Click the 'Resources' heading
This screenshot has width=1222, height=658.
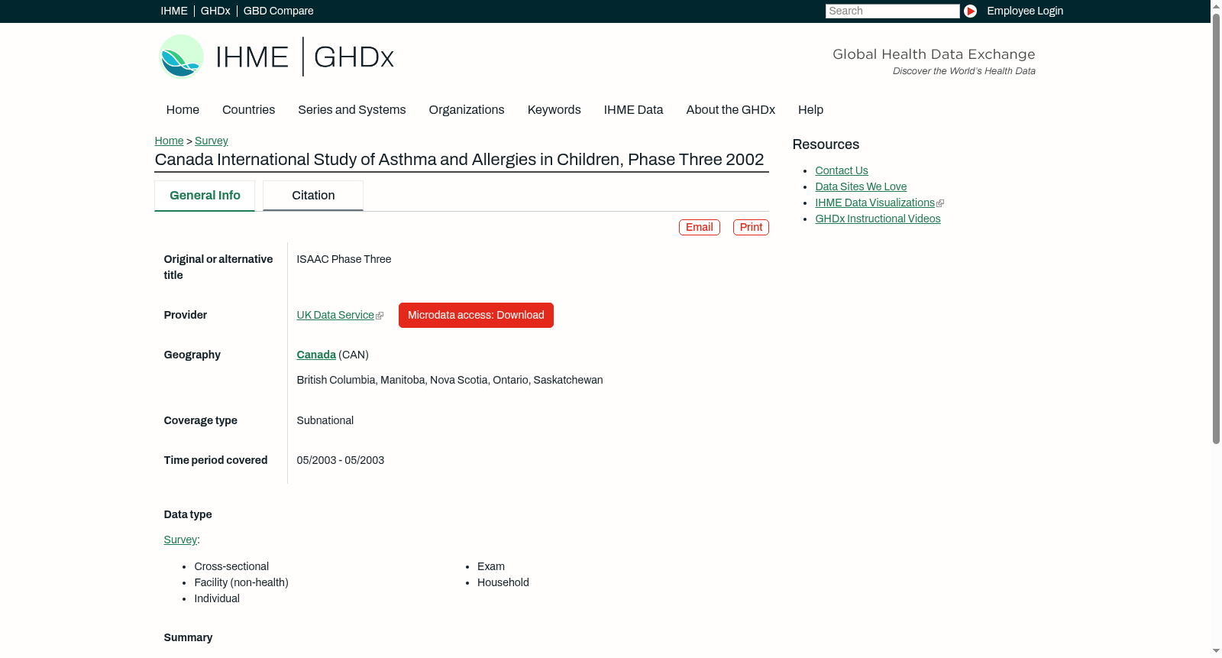pyautogui.click(x=826, y=144)
